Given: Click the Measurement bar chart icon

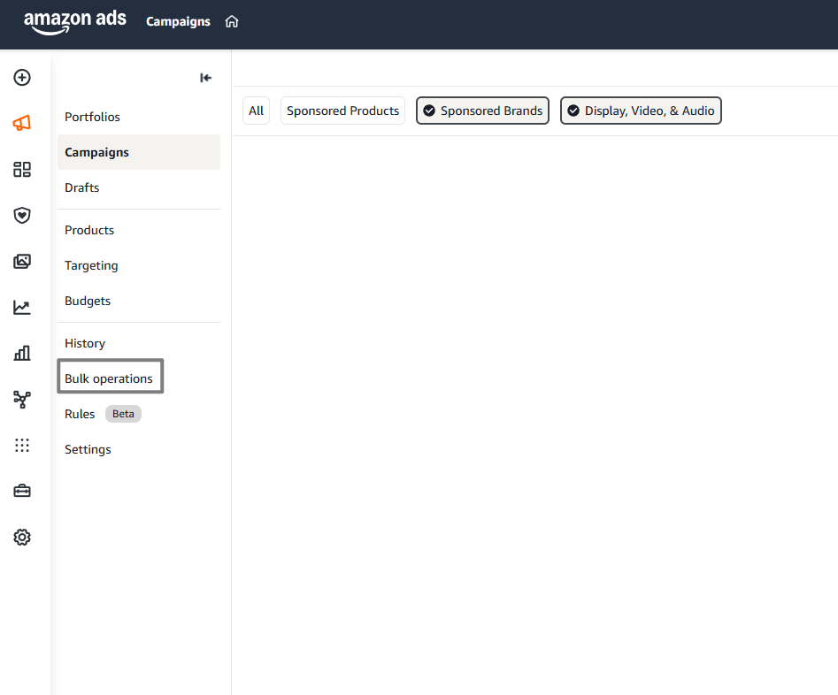Looking at the screenshot, I should 21,353.
